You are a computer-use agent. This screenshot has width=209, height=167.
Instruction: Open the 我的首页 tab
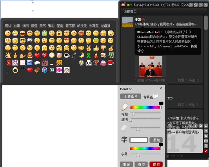(x=130, y=11)
